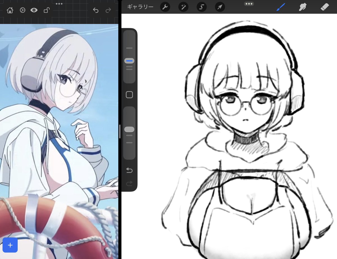Open settings gear in reference app
The height and width of the screenshot is (259, 337).
click(22, 10)
